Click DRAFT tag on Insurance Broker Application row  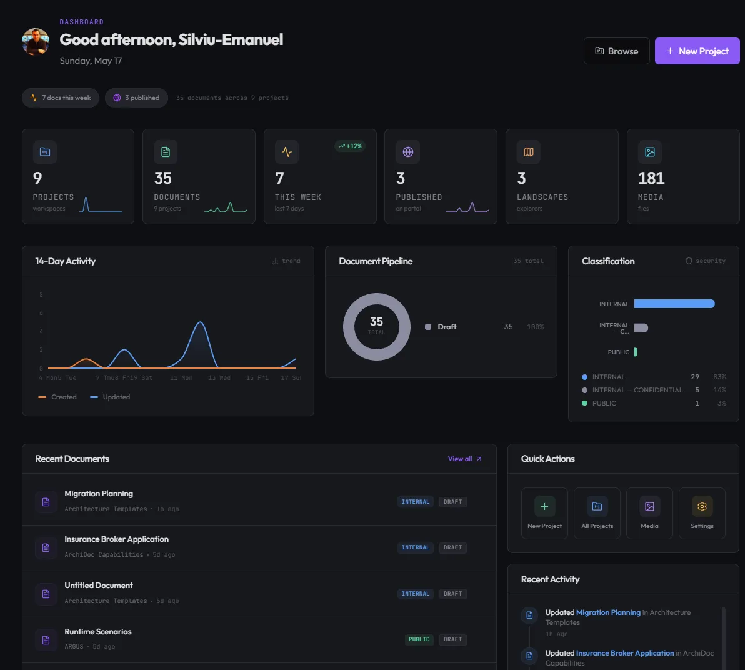click(452, 547)
